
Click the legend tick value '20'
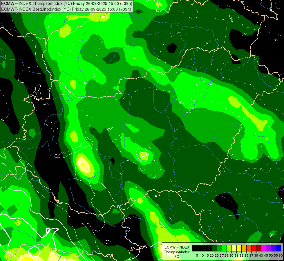coord(212,255)
